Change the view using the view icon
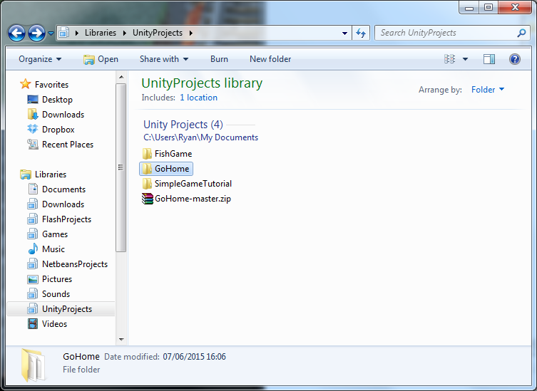Screen dimensions: 537x391 click(x=450, y=59)
